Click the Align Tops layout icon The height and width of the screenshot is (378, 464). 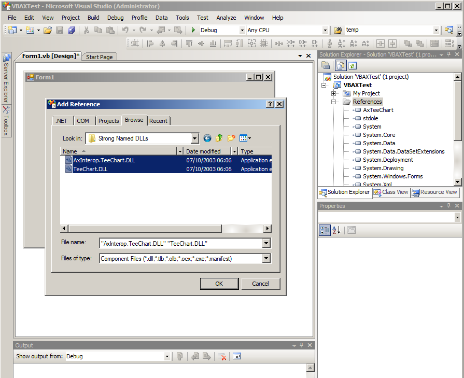point(189,44)
